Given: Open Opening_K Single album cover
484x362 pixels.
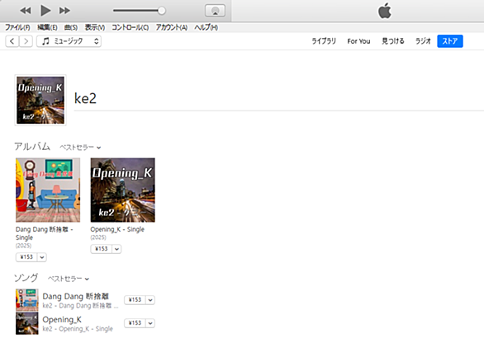Looking at the screenshot, I should click(122, 190).
